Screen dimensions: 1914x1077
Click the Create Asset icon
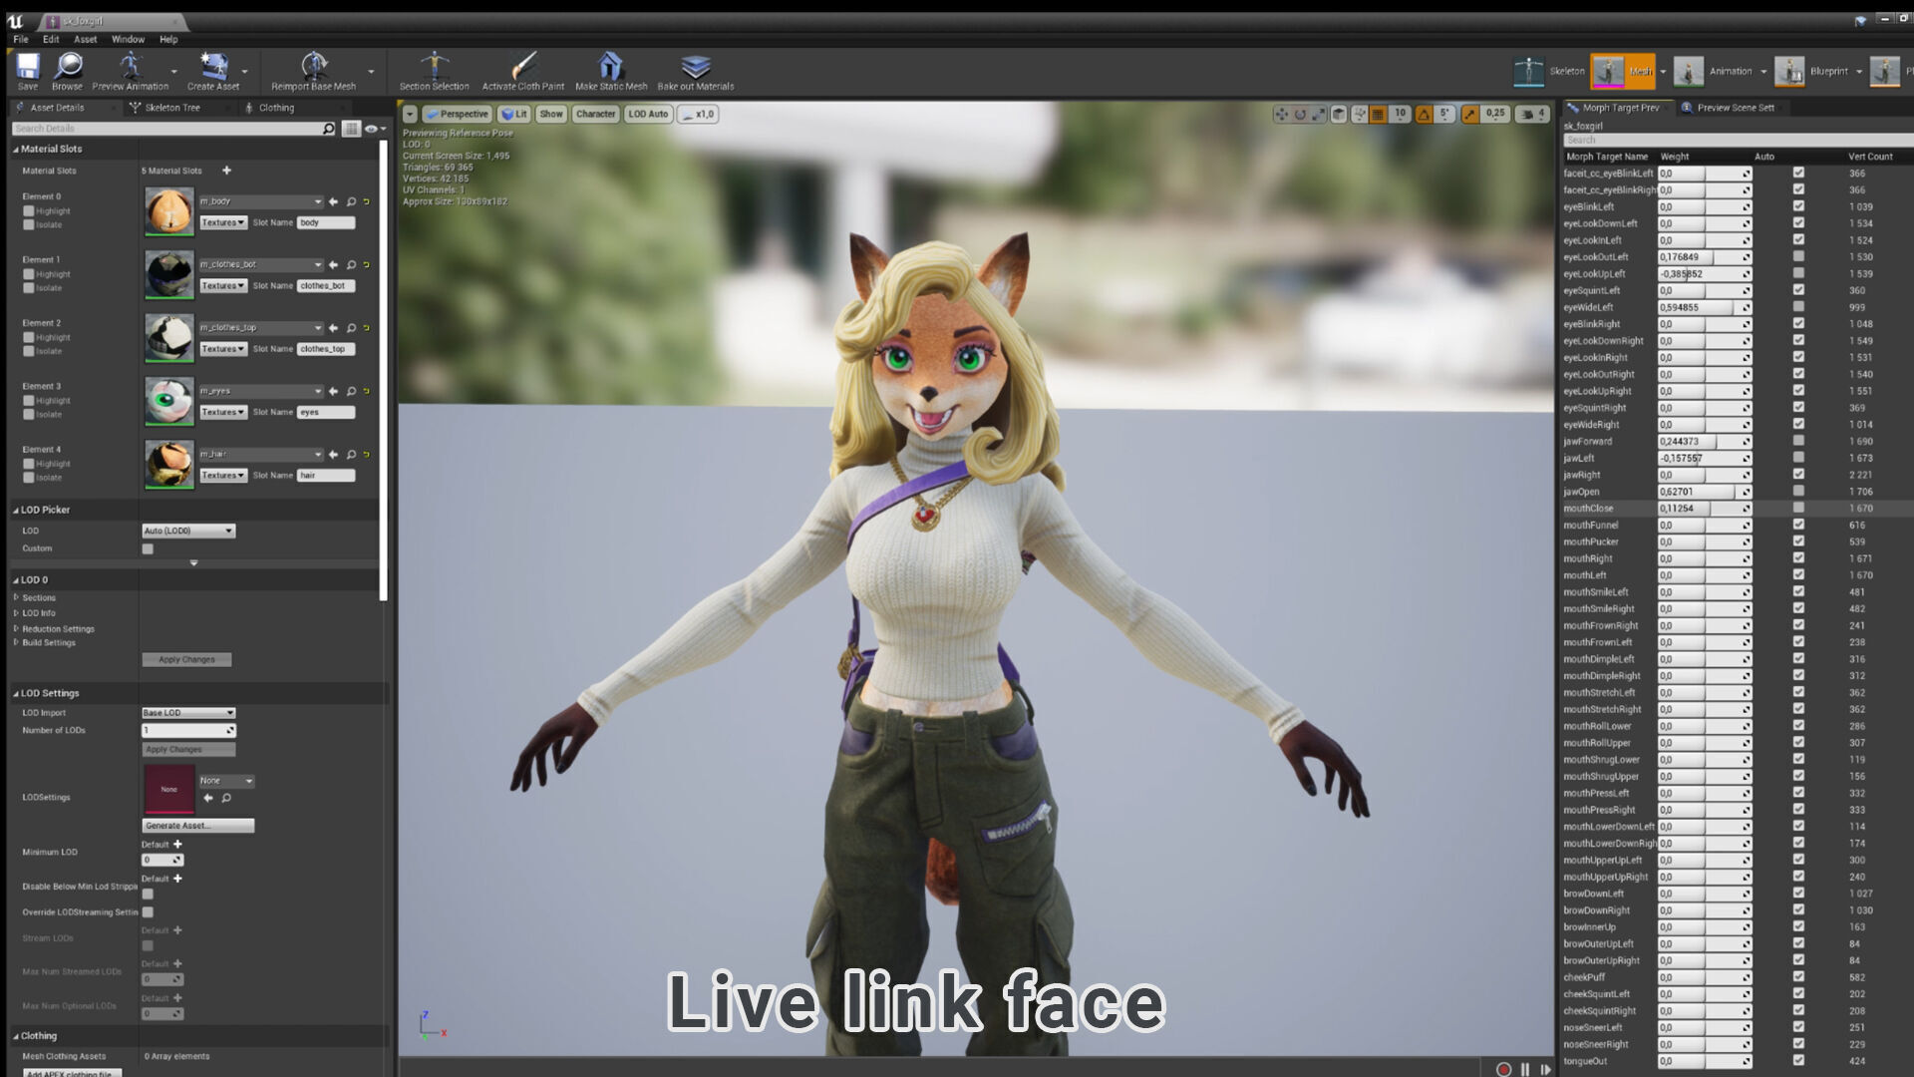click(x=213, y=70)
